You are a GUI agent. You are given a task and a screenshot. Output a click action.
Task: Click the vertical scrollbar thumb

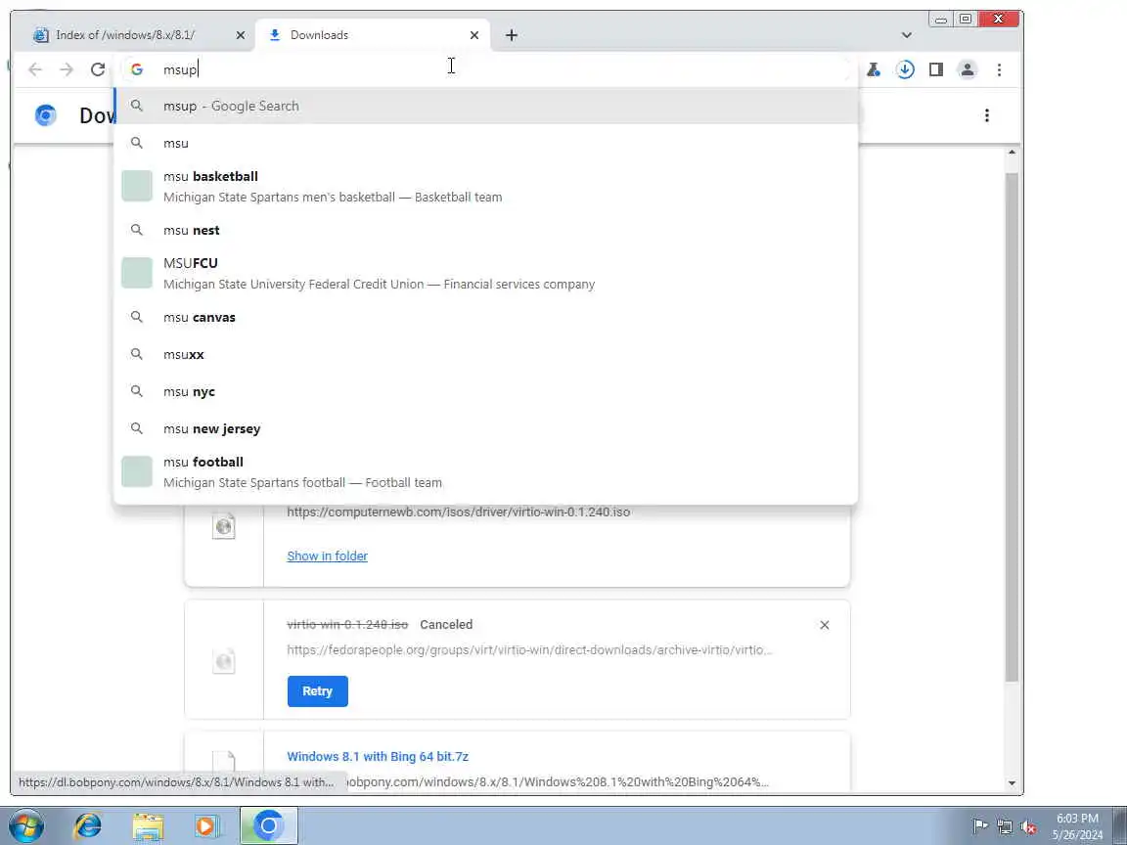[1012, 427]
